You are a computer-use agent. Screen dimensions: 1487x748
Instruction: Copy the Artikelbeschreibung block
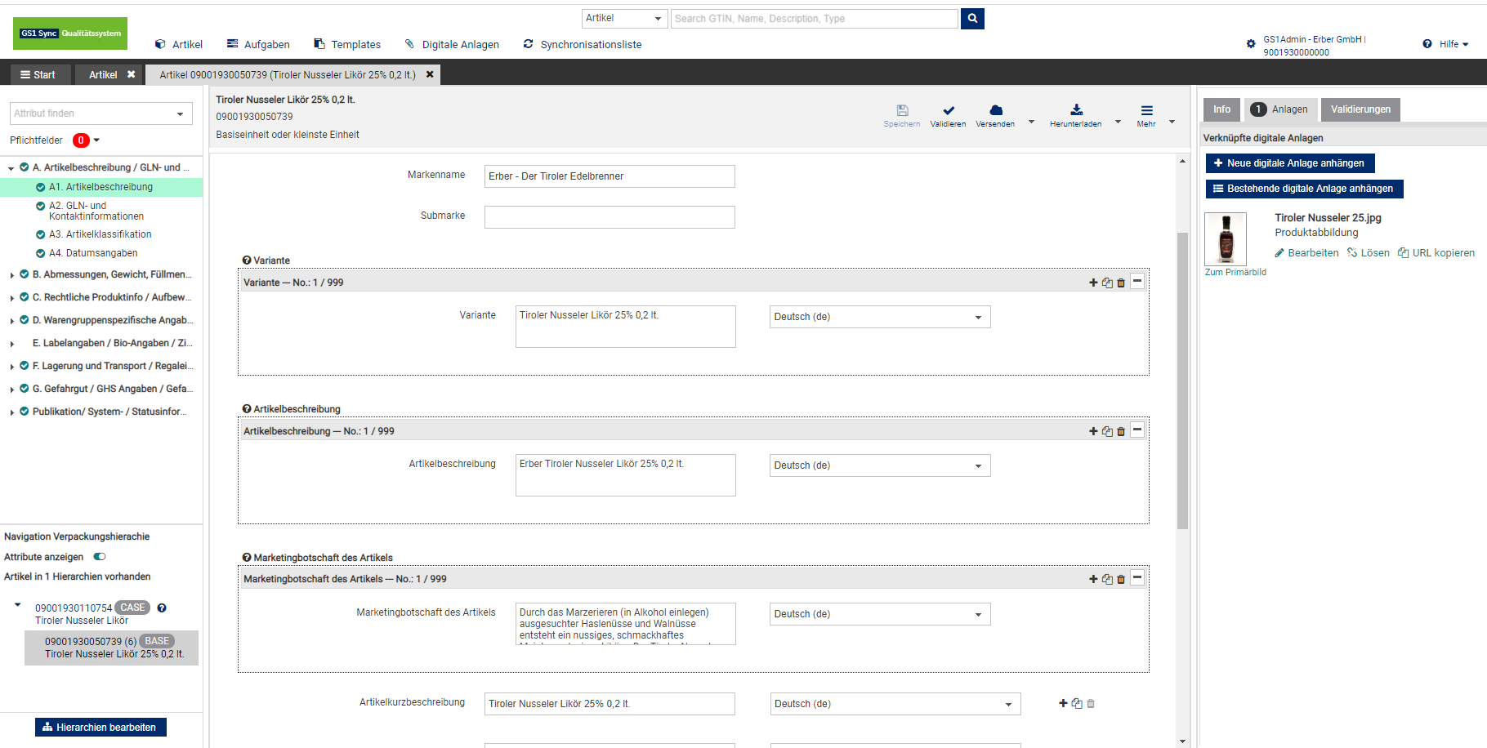[1107, 431]
